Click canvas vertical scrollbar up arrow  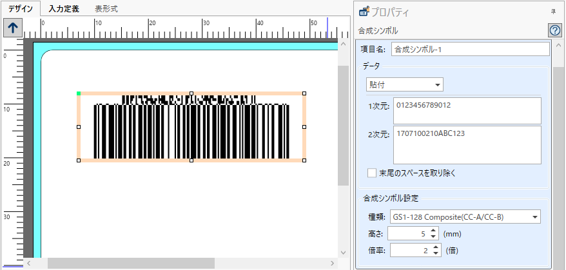pos(343,45)
